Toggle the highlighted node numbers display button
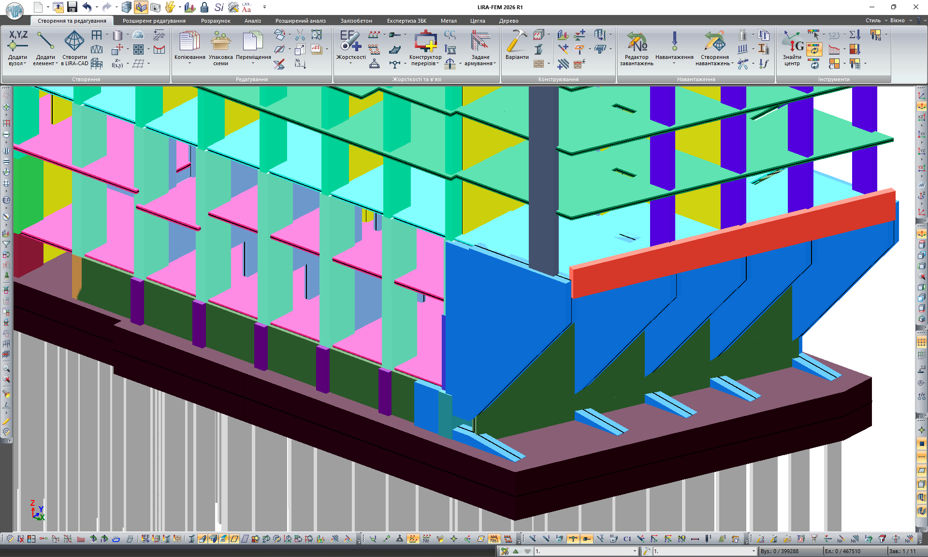Image resolution: width=928 pixels, height=557 pixels. (x=494, y=539)
